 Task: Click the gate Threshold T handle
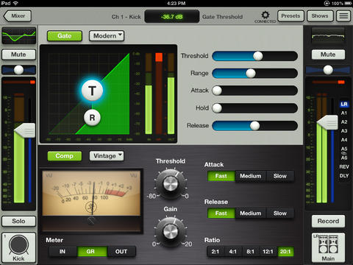tap(92, 91)
